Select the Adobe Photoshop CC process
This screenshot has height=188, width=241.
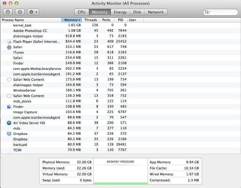[x=120, y=31]
